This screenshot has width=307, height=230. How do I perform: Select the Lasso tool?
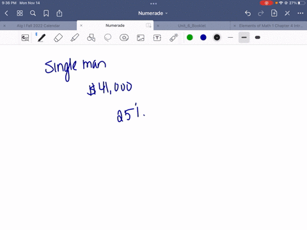pos(107,38)
